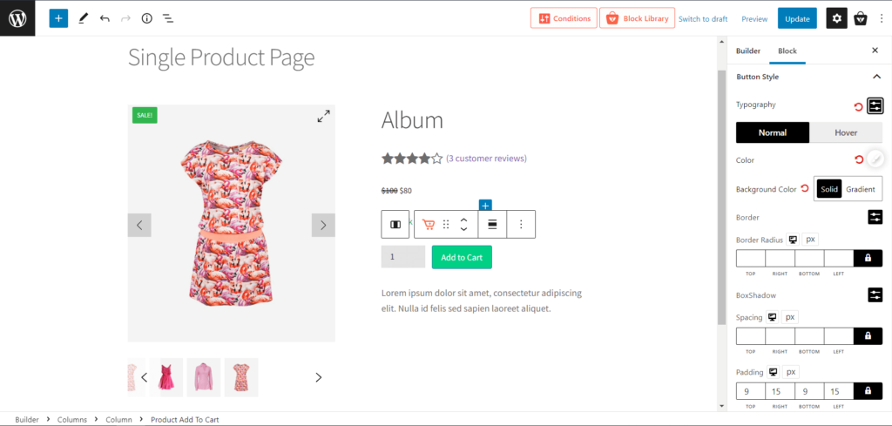Click the WordPress logo icon
The height and width of the screenshot is (426, 892).
[x=17, y=17]
